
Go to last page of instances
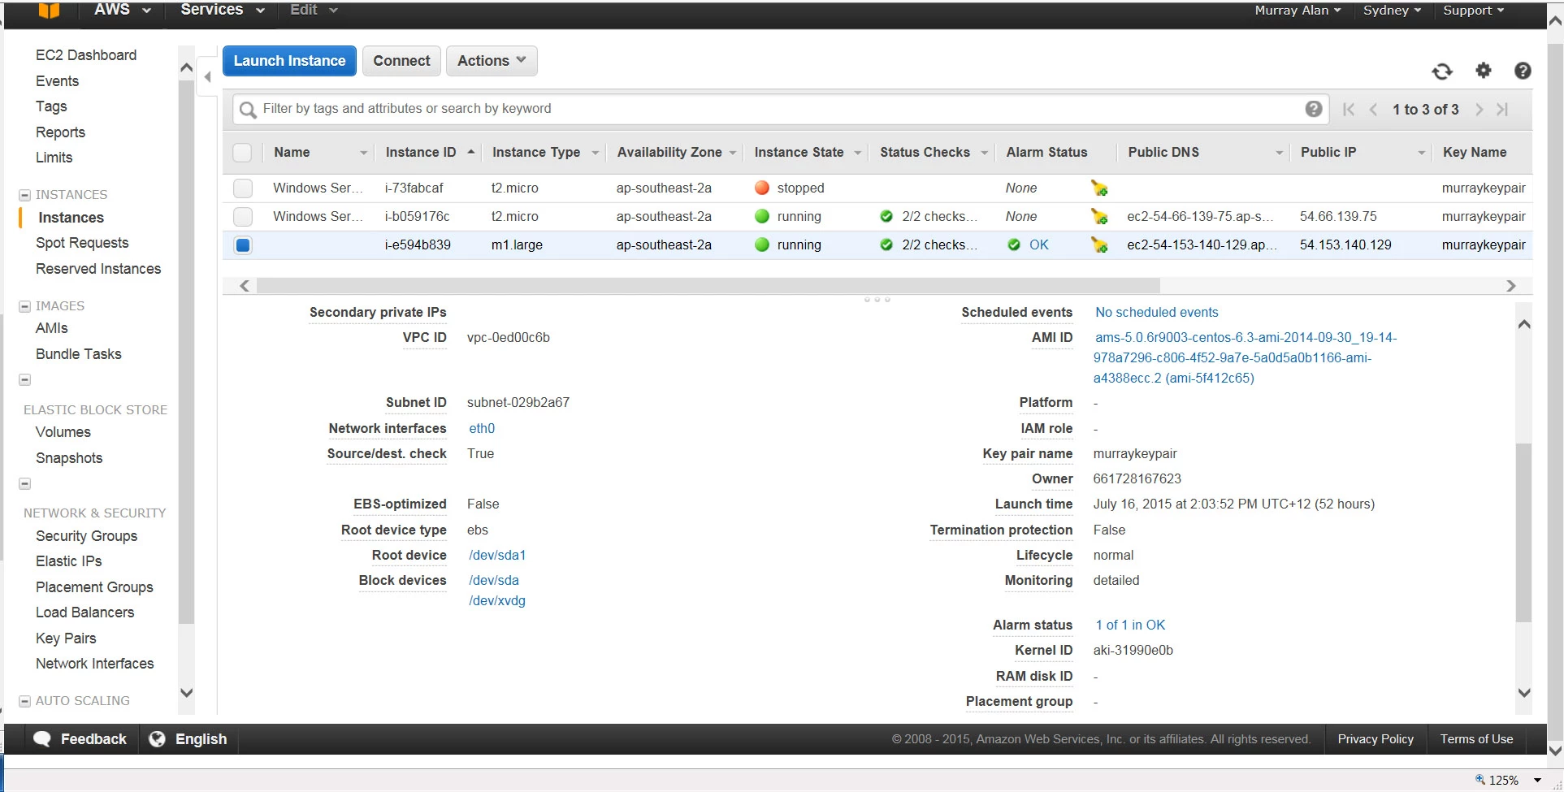(x=1502, y=110)
